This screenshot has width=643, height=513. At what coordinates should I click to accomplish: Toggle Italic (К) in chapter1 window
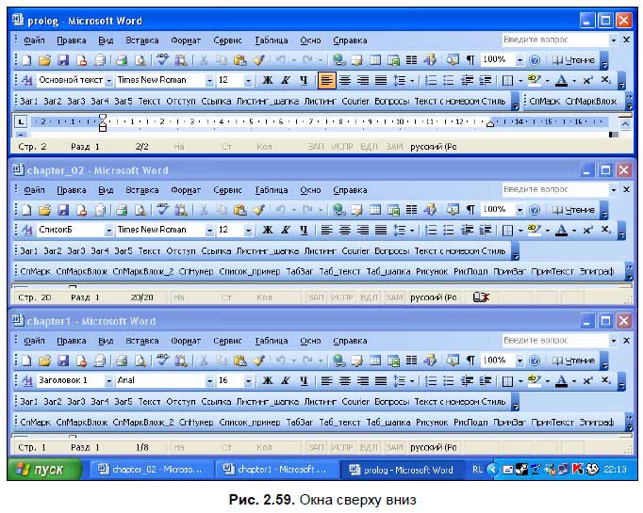286,381
